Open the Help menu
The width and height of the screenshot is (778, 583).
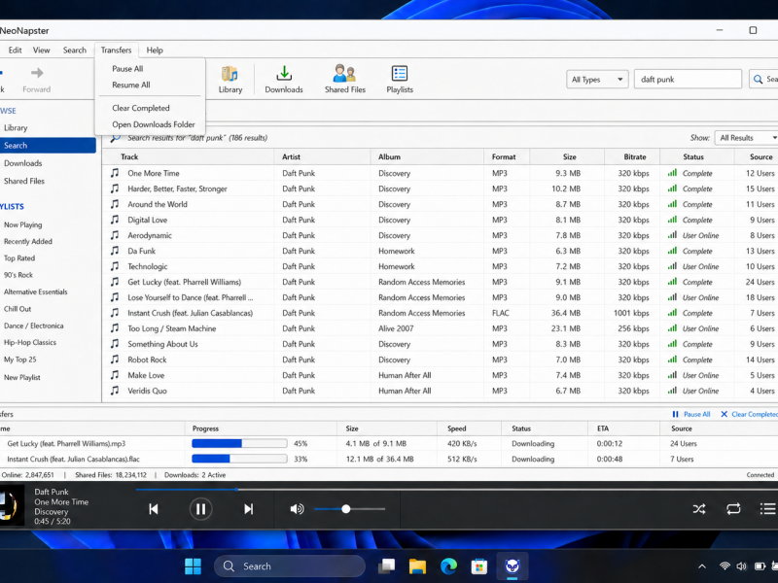click(x=155, y=51)
